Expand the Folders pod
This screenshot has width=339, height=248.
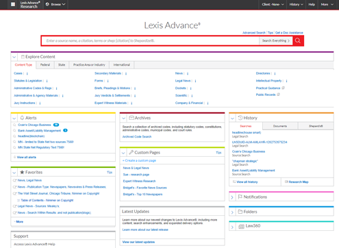coord(232,212)
